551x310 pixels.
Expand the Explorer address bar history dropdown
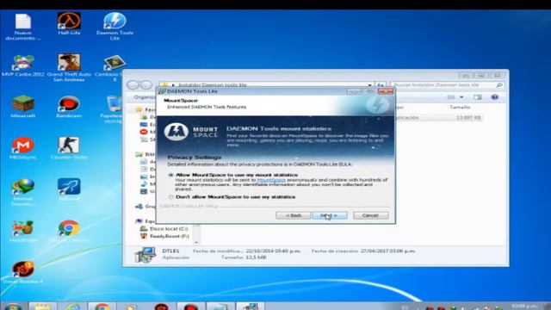[x=369, y=85]
